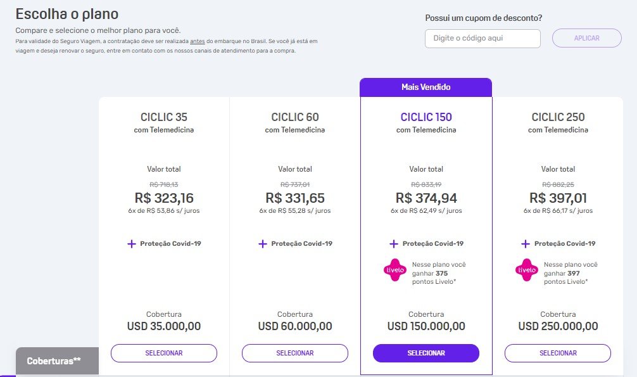Click the CICLIC 35 plan title
The height and width of the screenshot is (377, 637).
click(164, 117)
